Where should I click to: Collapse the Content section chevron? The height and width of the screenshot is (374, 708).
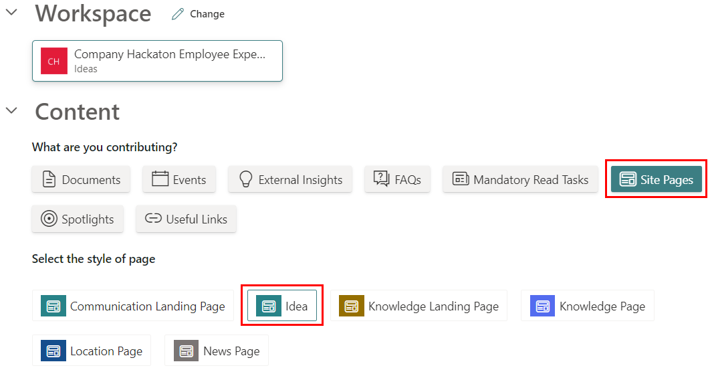point(11,110)
